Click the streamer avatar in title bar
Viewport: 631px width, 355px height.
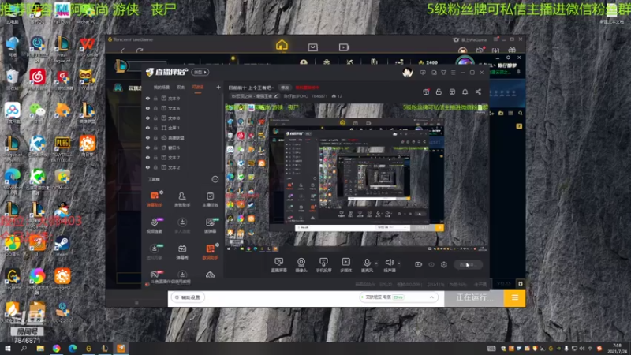pyautogui.click(x=407, y=73)
